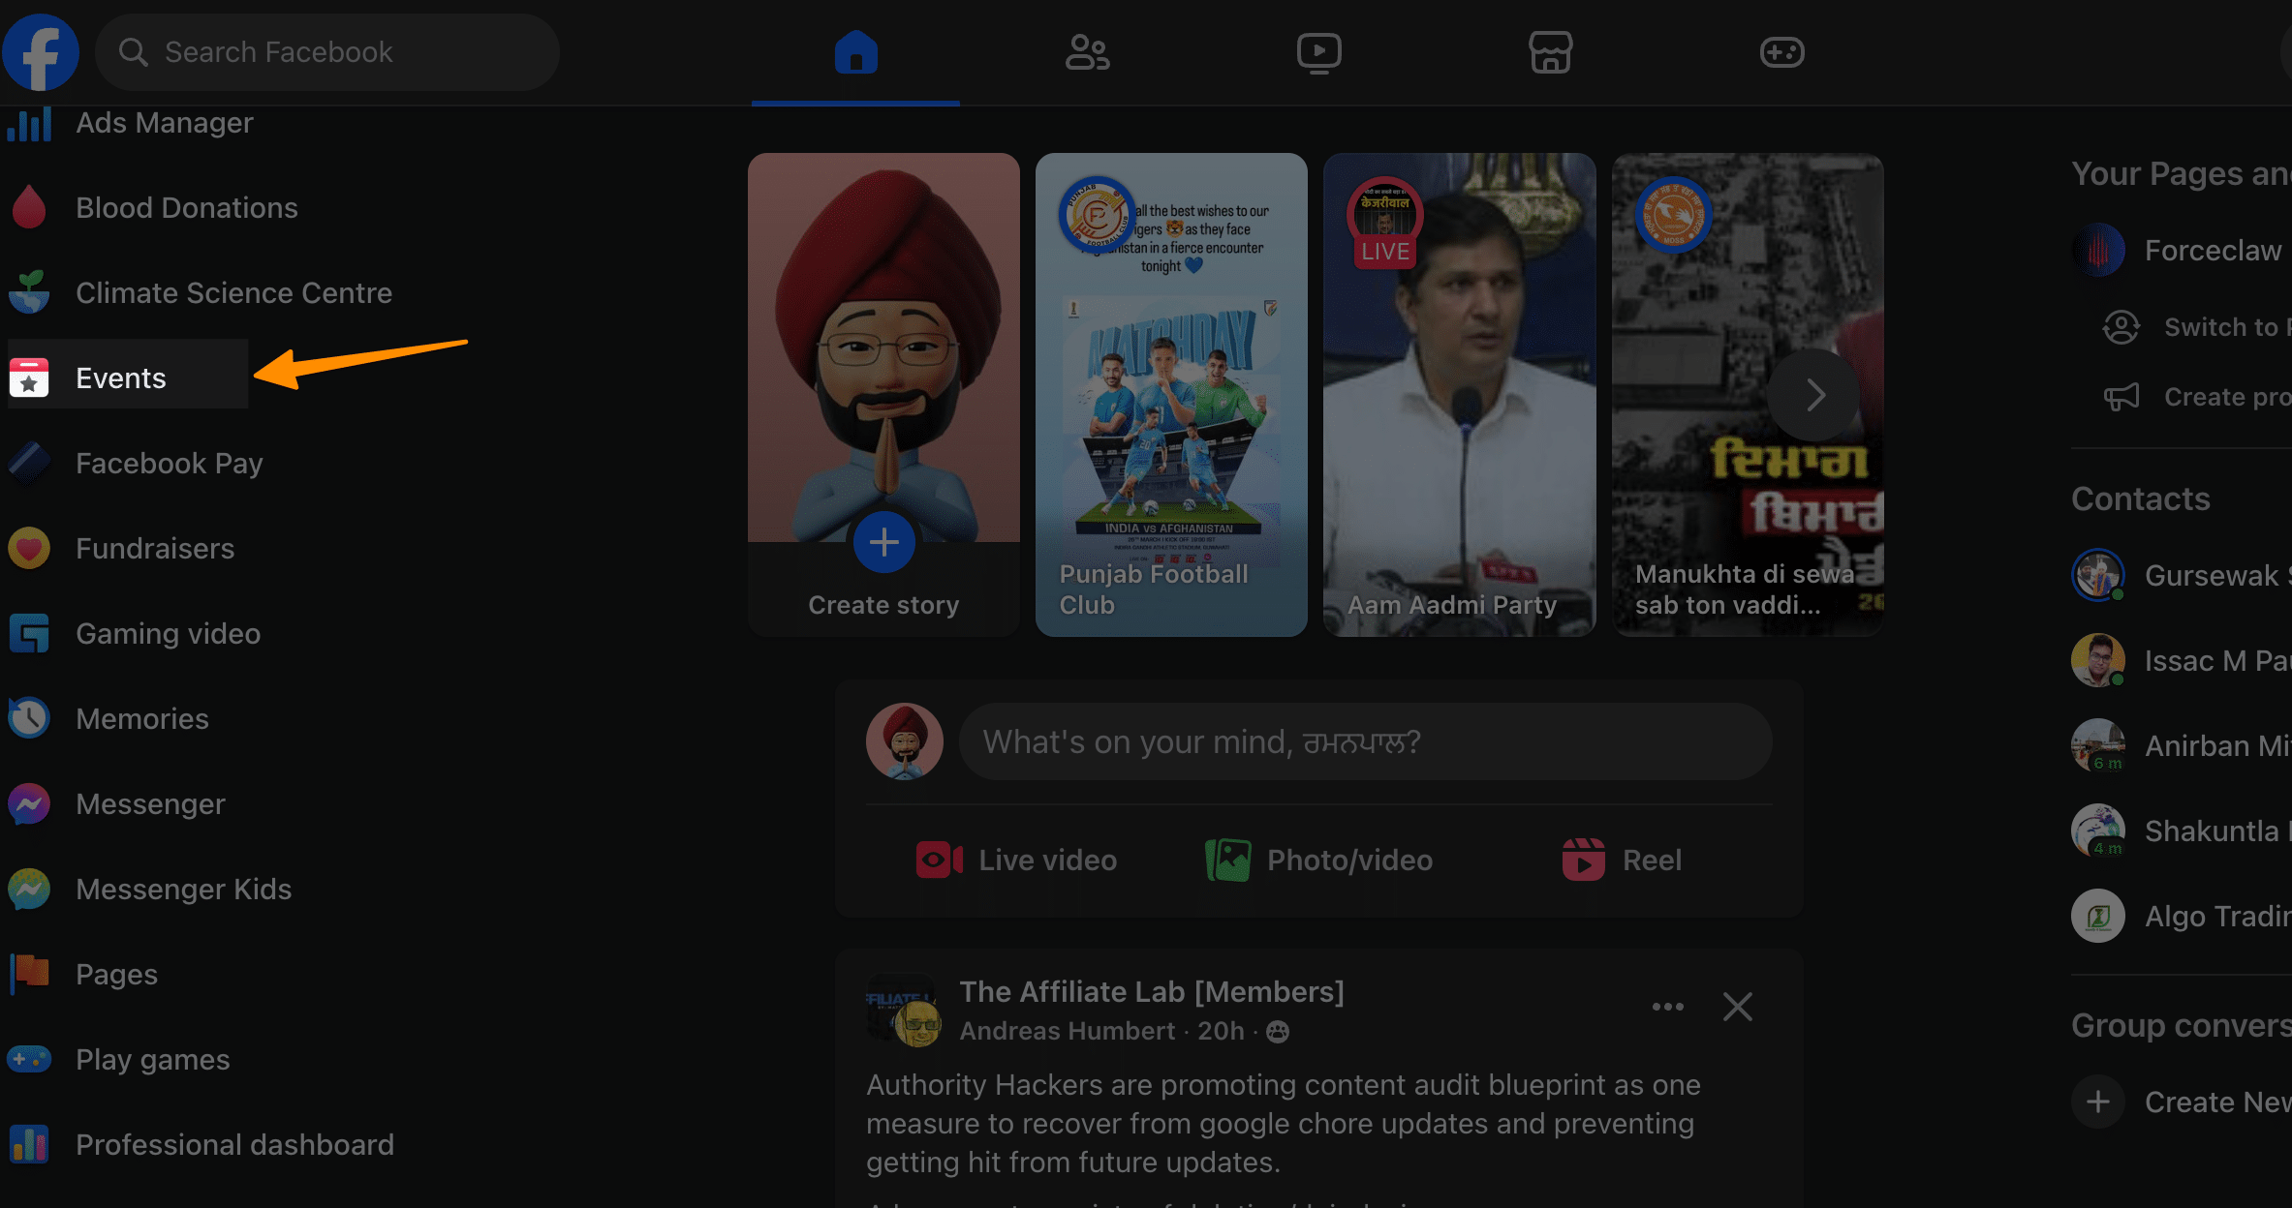Select the Watch video icon
Viewport: 2292px width, 1208px height.
tap(1317, 51)
